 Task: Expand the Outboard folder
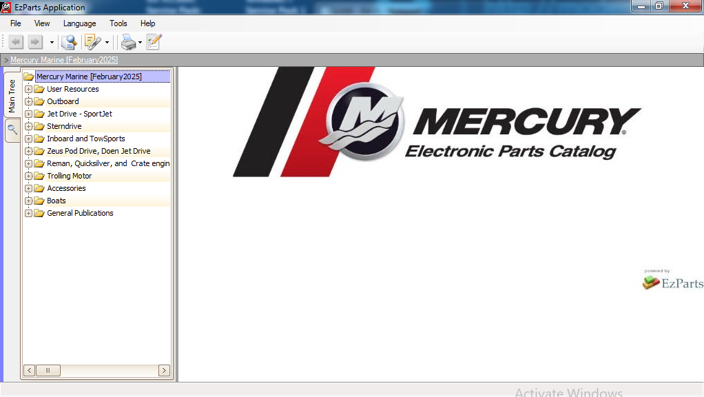coord(28,101)
